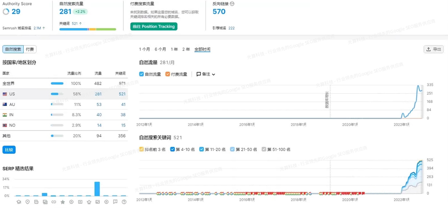This screenshot has width=448, height=208.
Task: Click the 前往 Position Tracking button
Action: pos(154,27)
